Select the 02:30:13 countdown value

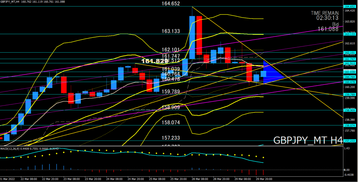point(327,18)
